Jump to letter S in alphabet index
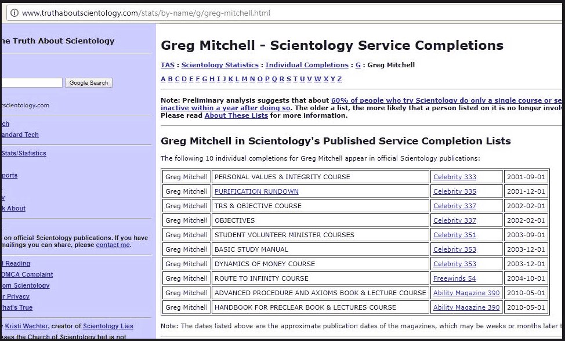Image resolution: width=565 pixels, height=341 pixels. tap(289, 79)
